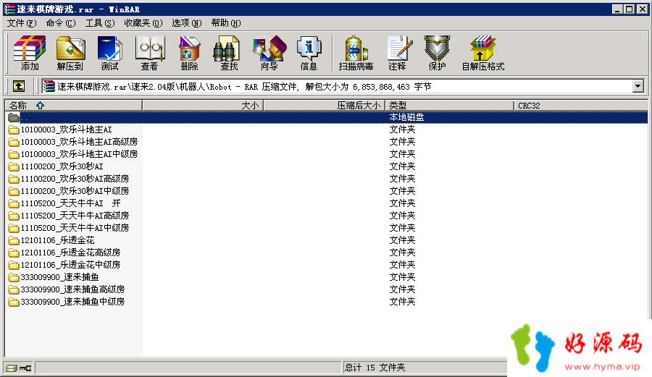
Task: Click folder icon of 12101106_乐透金花
Action: 14,241
